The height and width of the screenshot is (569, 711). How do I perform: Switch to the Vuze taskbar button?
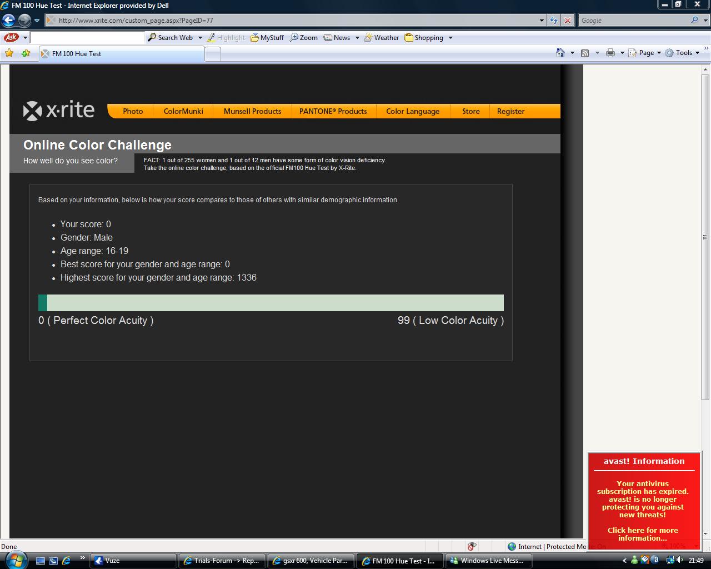coord(133,561)
